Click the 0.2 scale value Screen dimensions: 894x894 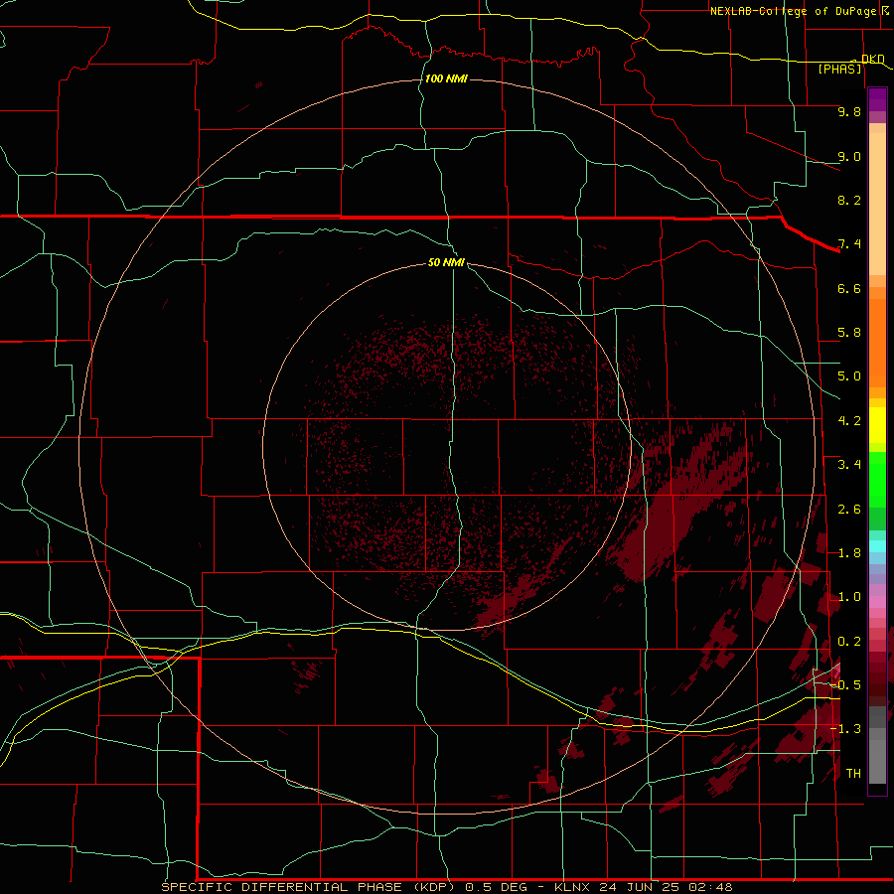[x=849, y=642]
